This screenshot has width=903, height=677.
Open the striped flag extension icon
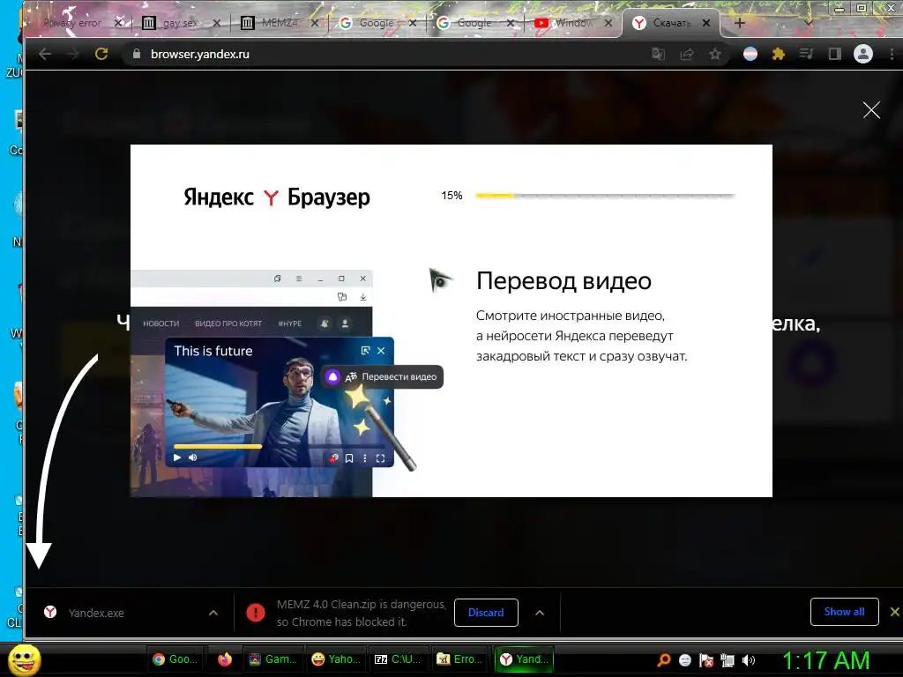click(x=750, y=54)
